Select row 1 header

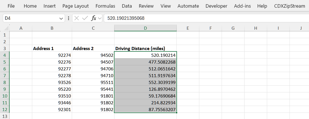5,35
